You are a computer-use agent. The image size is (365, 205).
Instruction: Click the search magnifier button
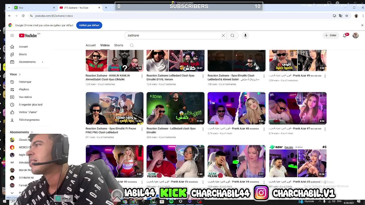tap(232, 35)
